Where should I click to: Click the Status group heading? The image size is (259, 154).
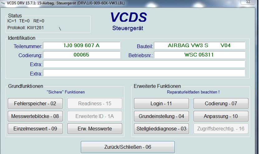(x=15, y=16)
